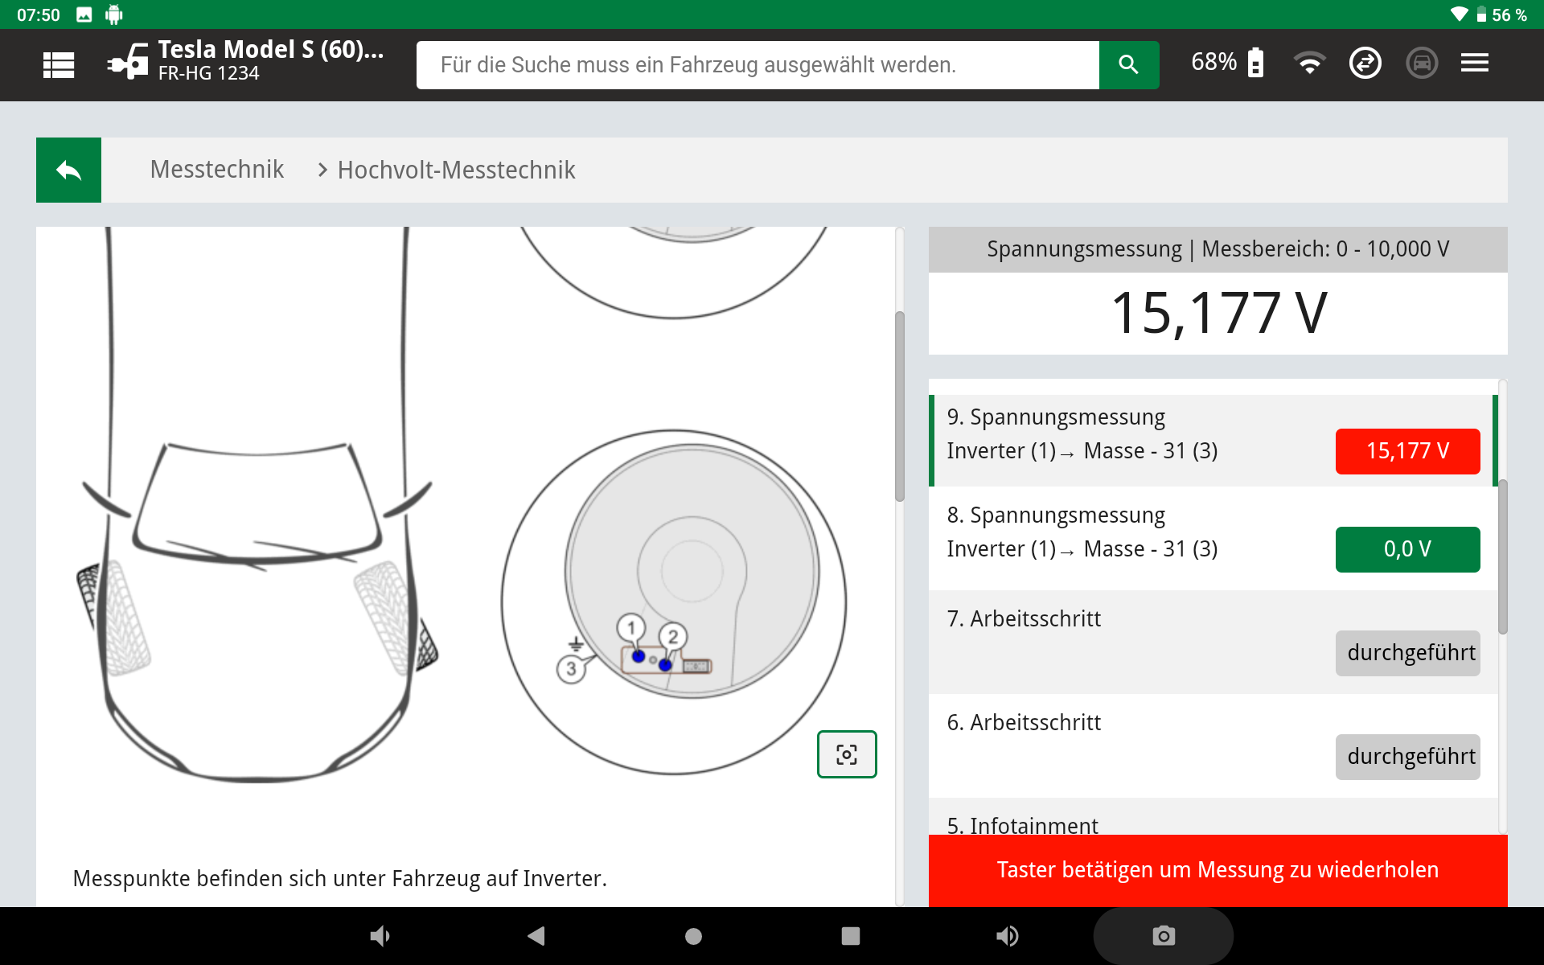Screen dimensions: 1544x965
Task: Click the Messtechnik breadcrumb
Action: click(x=216, y=170)
